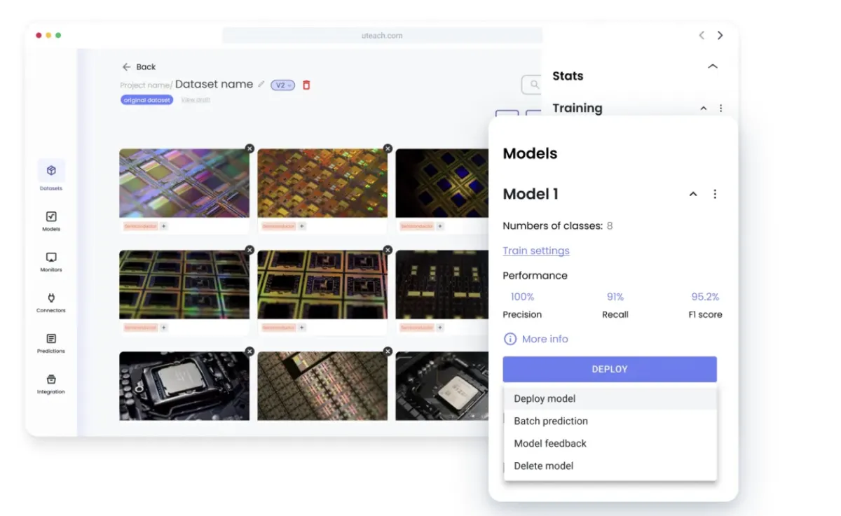Screen dimensions: 841x516
Task: Choose Model feedback from the menu
Action: click(610, 443)
